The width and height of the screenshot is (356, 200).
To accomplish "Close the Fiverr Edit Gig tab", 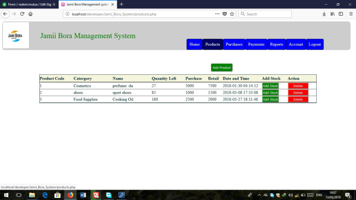I will coord(54,4).
